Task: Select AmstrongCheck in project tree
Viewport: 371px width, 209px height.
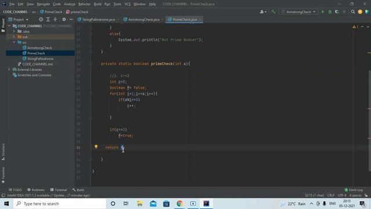Action: click(x=39, y=48)
